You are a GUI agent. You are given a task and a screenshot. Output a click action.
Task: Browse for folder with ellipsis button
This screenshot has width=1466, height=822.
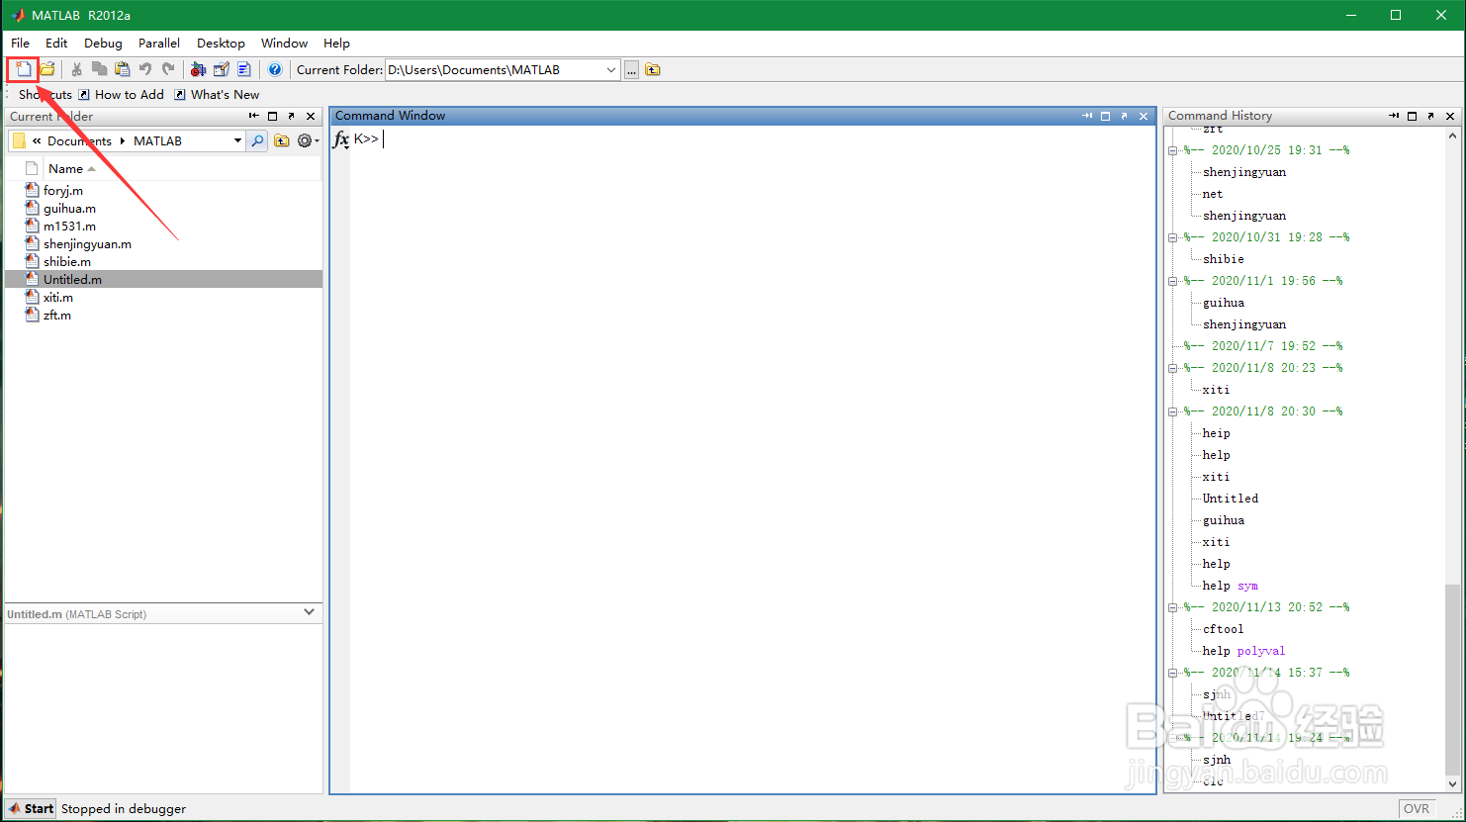(631, 69)
